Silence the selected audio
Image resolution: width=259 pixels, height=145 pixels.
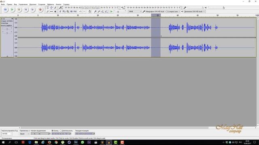[x=75, y=12]
